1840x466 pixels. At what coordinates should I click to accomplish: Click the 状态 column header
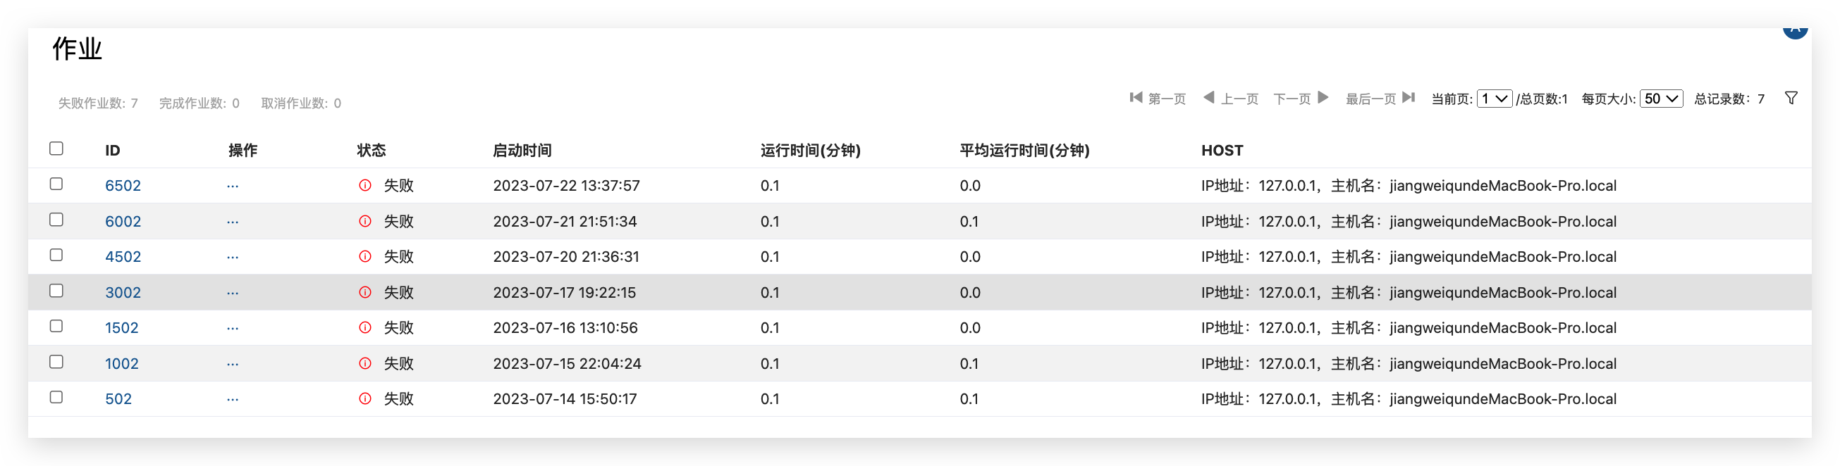point(372,151)
